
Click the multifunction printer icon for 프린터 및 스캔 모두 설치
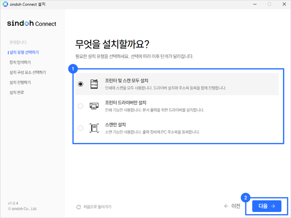pyautogui.click(x=94, y=84)
